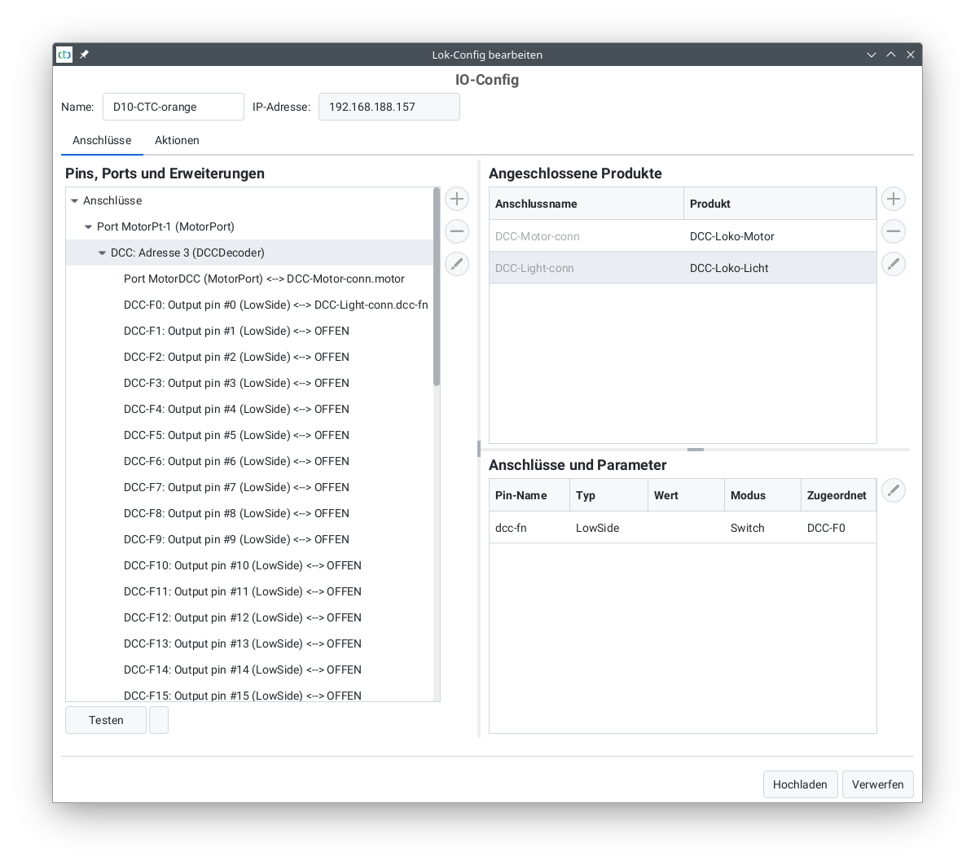Add a new product to Angeschlossene Produkte

(893, 198)
